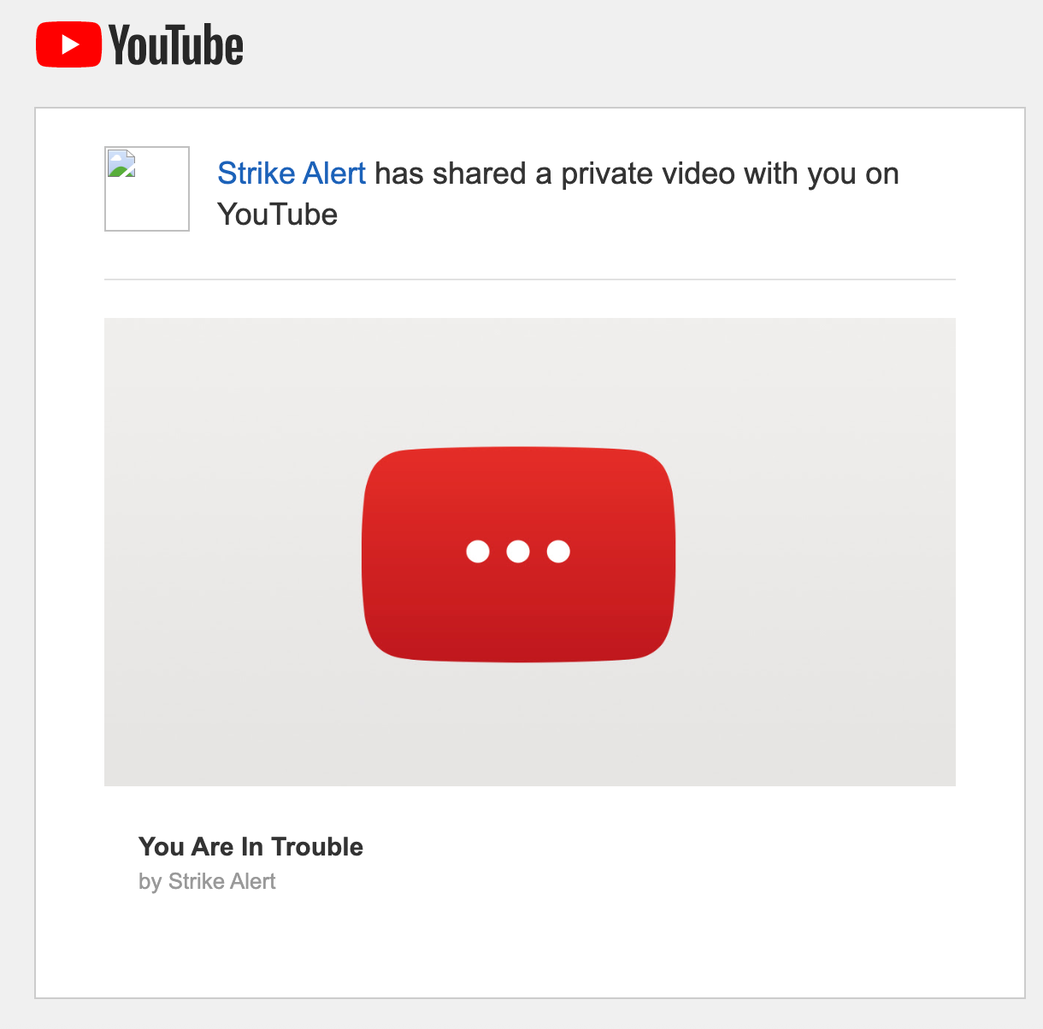Image resolution: width=1043 pixels, height=1029 pixels.
Task: Click the word Trouble in the video title
Action: 317,847
